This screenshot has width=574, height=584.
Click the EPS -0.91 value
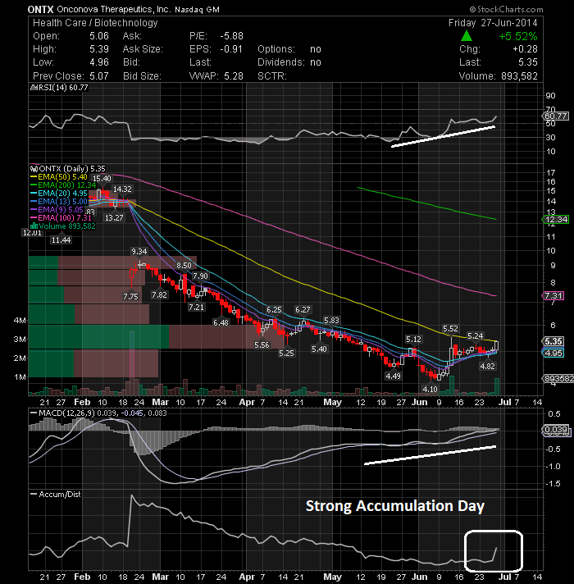(231, 49)
